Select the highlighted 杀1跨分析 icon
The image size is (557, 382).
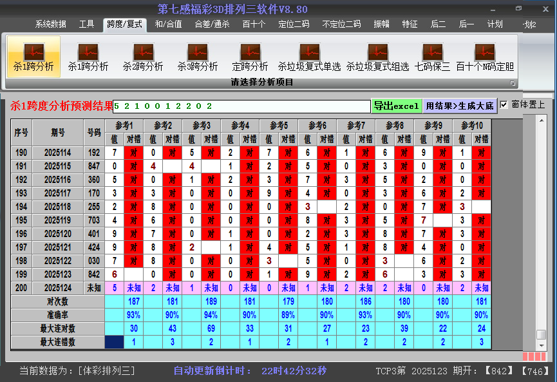pyautogui.click(x=33, y=57)
